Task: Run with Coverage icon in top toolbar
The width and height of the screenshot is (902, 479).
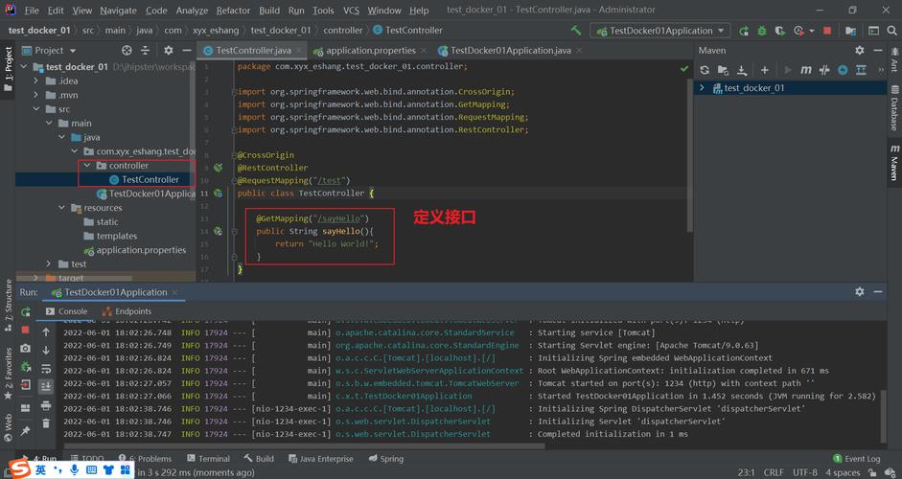Action: point(780,31)
